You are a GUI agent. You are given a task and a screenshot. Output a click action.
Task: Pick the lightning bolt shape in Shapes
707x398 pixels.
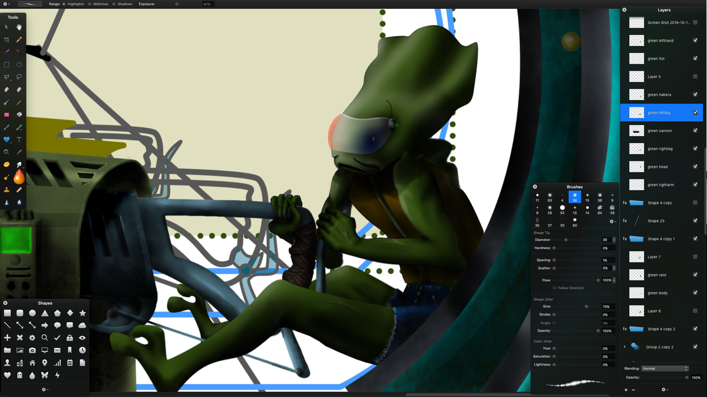(x=57, y=375)
